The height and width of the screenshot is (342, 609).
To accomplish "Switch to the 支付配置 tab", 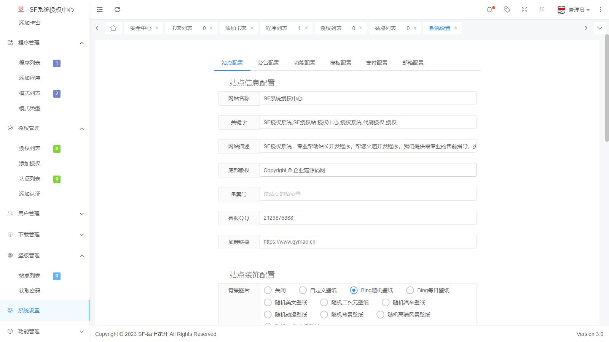I will coord(377,63).
